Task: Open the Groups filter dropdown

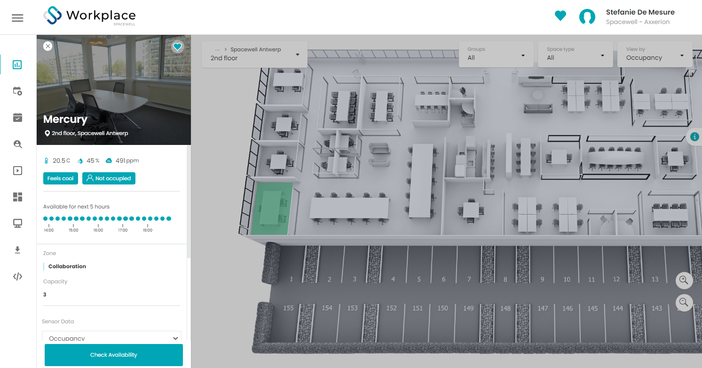Action: tap(496, 54)
